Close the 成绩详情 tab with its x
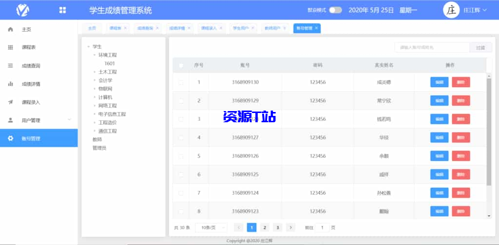The width and height of the screenshot is (499, 245). tap(189, 28)
